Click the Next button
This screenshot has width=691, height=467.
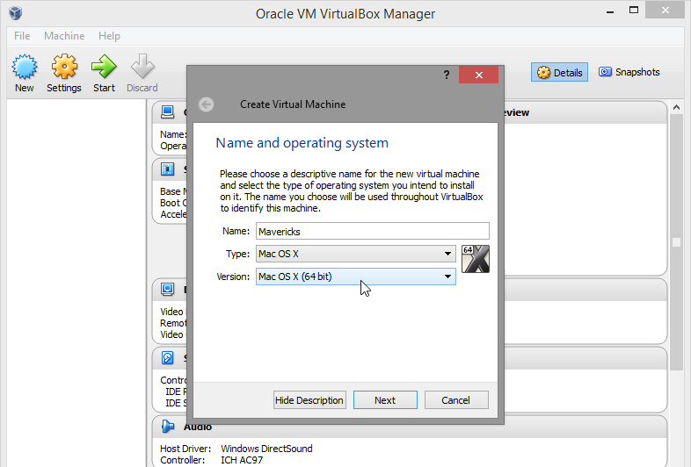tap(385, 400)
